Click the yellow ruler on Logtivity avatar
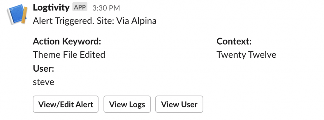 point(24,15)
